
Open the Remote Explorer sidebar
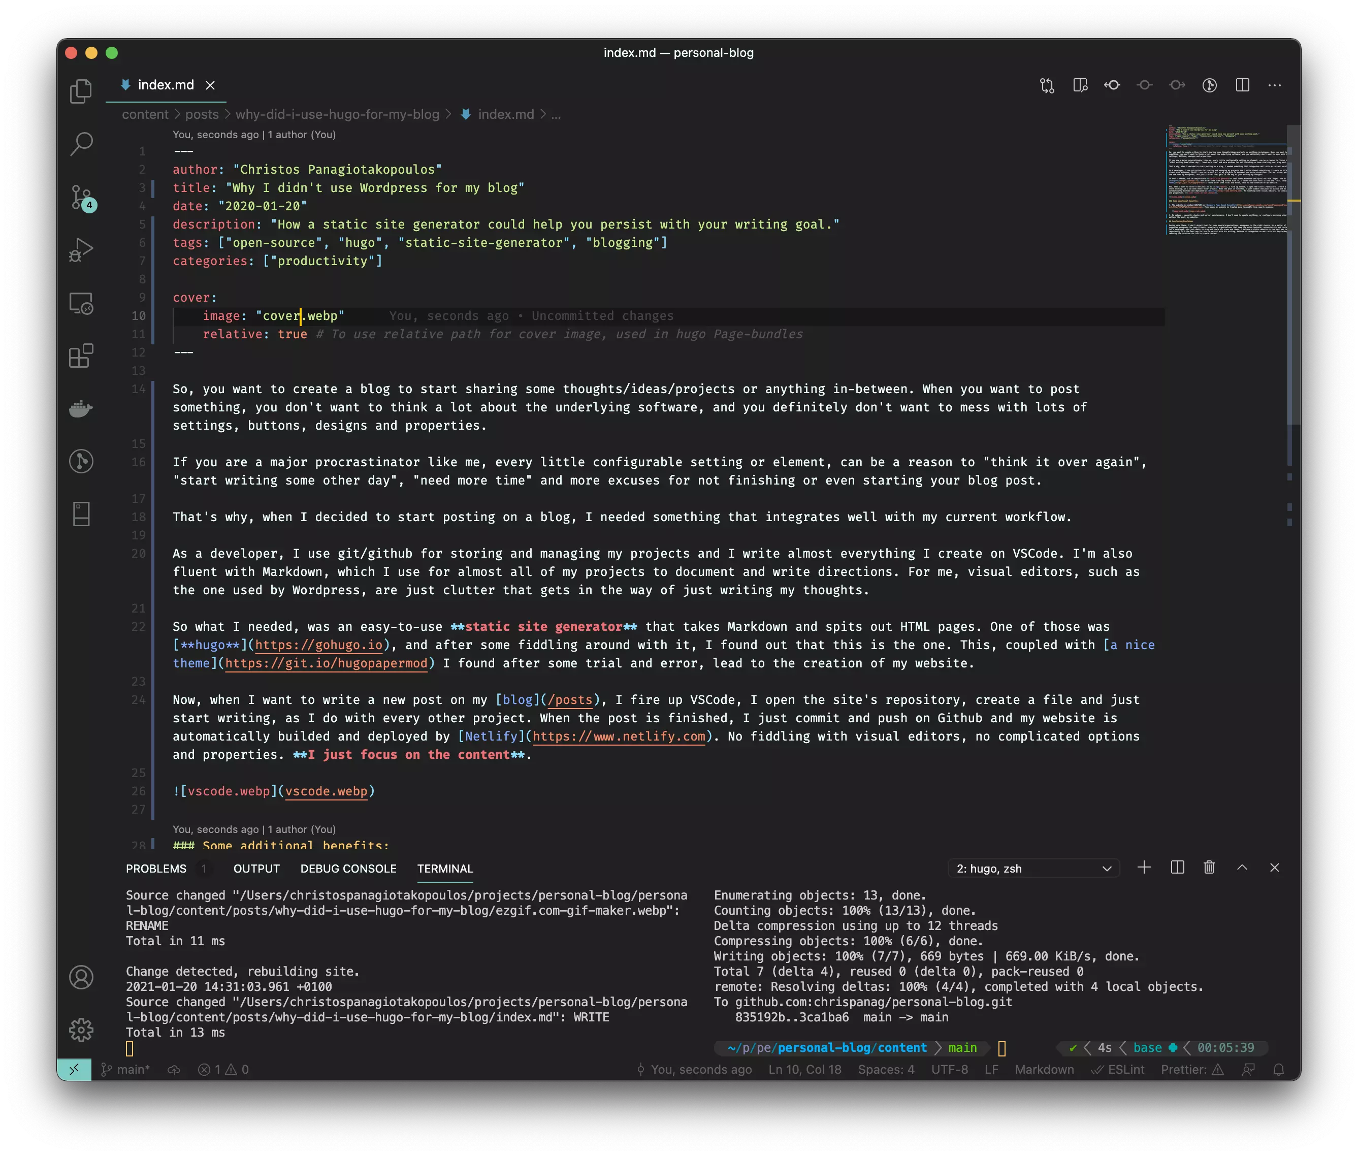81,303
